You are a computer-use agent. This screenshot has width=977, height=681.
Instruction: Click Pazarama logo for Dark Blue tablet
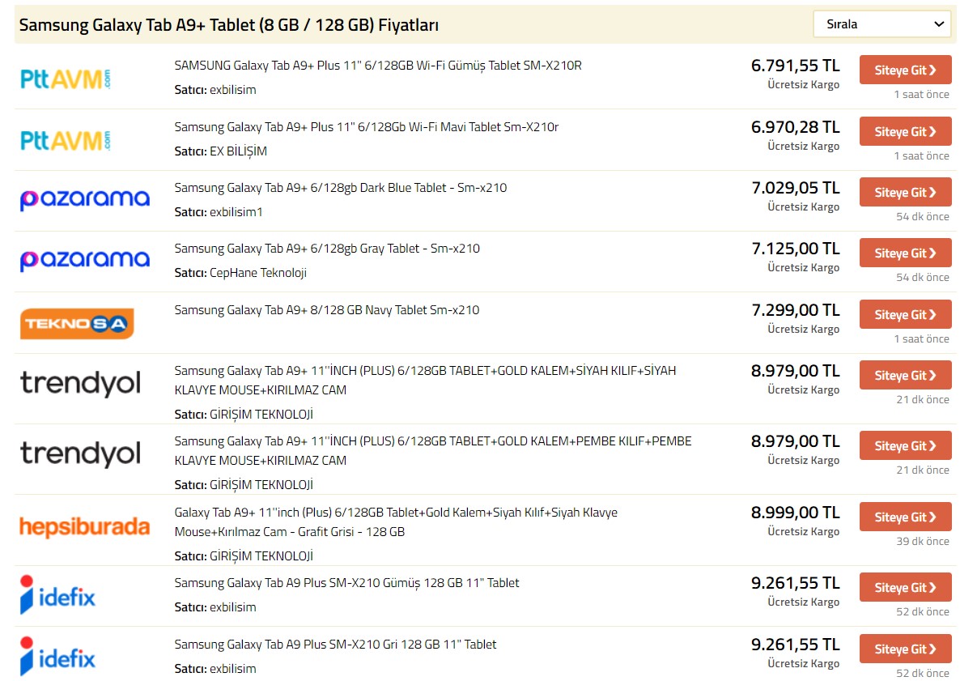click(85, 201)
